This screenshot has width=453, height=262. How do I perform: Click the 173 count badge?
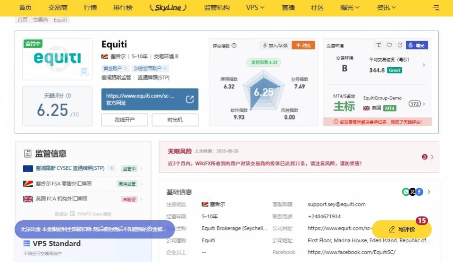tap(415, 104)
